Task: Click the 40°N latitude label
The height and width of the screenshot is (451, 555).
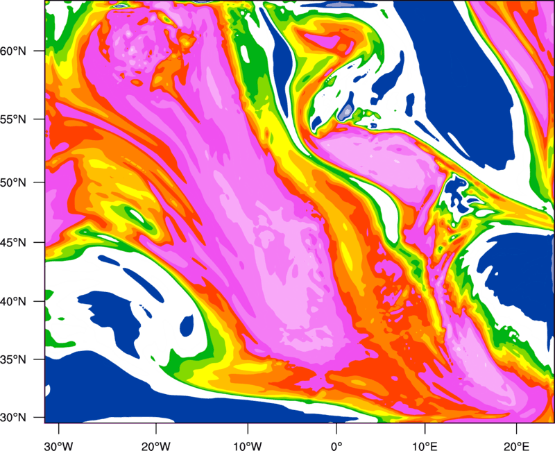Action: (x=13, y=302)
